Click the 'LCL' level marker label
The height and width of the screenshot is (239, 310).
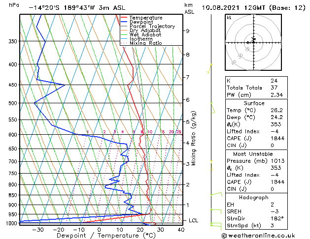click(x=193, y=220)
